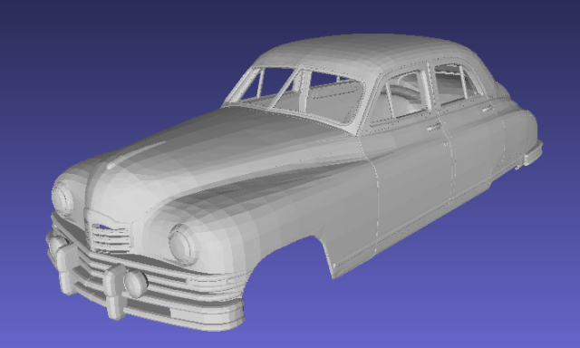The image size is (580, 348).
Task: Click the rear bumper of the car model
Action: pyautogui.click(x=533, y=153)
